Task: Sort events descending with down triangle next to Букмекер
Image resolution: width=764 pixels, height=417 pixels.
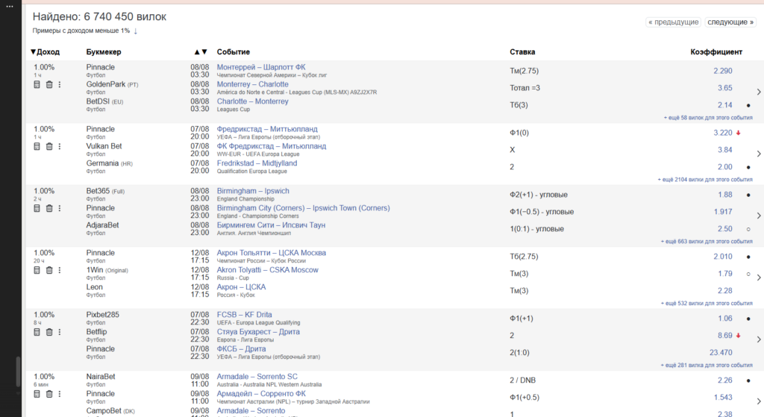Action: (204, 51)
